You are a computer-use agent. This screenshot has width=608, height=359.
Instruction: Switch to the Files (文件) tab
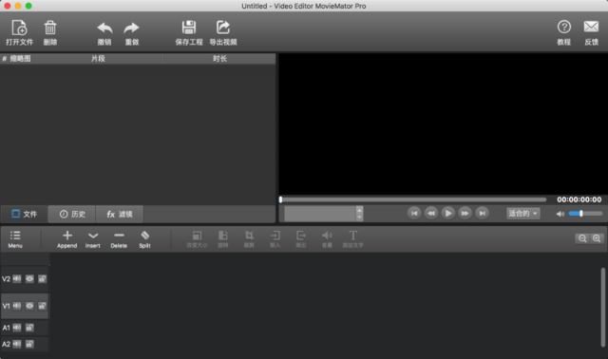[25, 214]
